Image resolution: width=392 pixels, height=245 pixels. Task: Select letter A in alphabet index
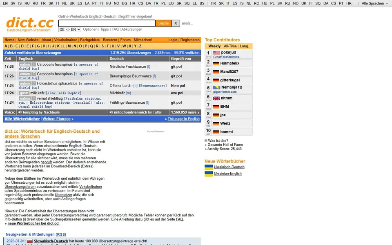click(x=6, y=46)
